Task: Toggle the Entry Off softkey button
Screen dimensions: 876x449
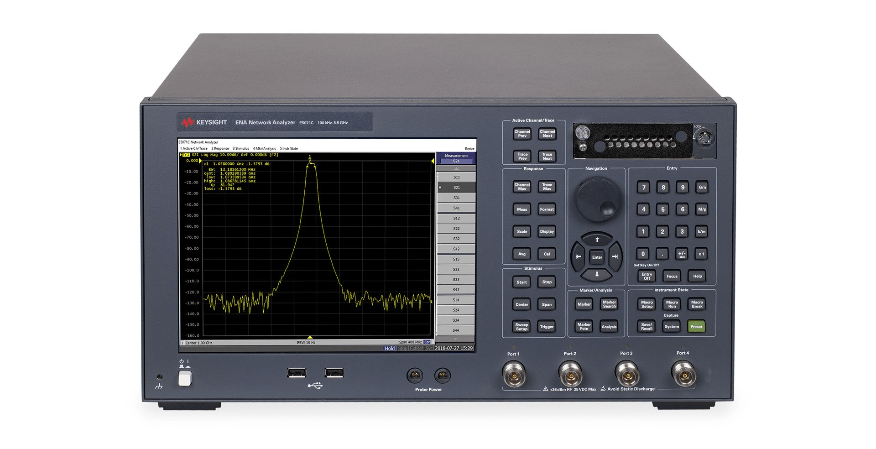Action: [x=647, y=277]
